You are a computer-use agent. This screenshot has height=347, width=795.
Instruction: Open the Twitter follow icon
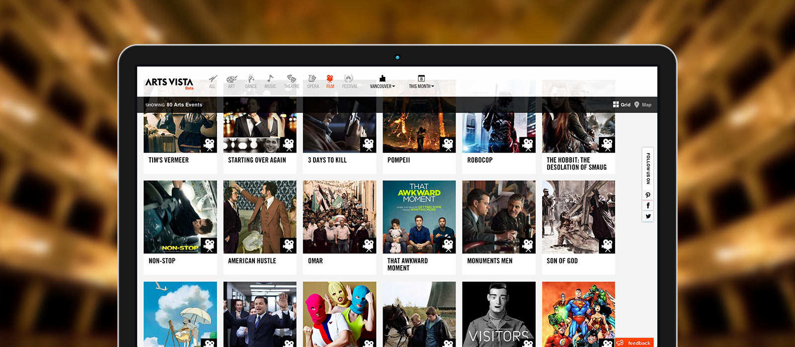648,216
